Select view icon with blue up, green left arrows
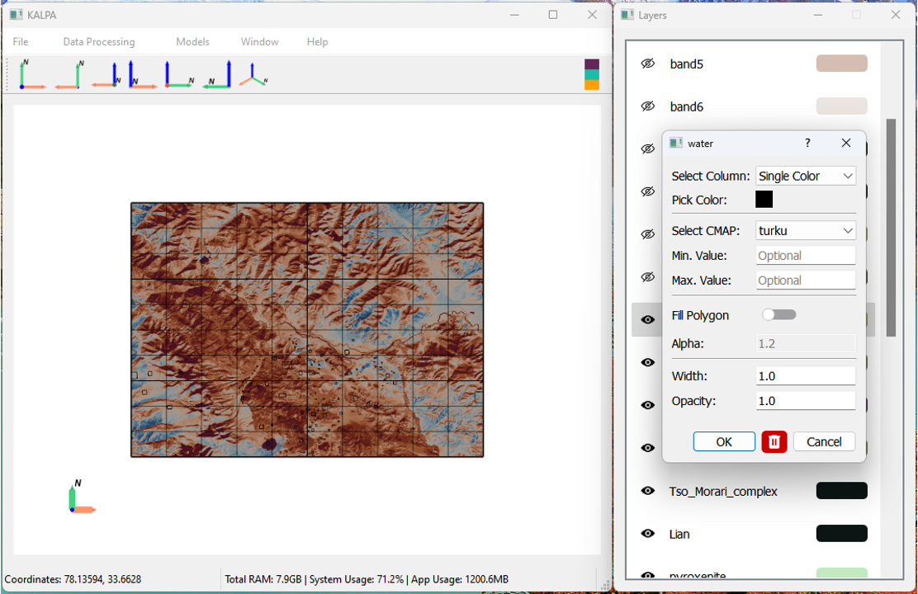Screen dimensions: 918x594 point(217,74)
